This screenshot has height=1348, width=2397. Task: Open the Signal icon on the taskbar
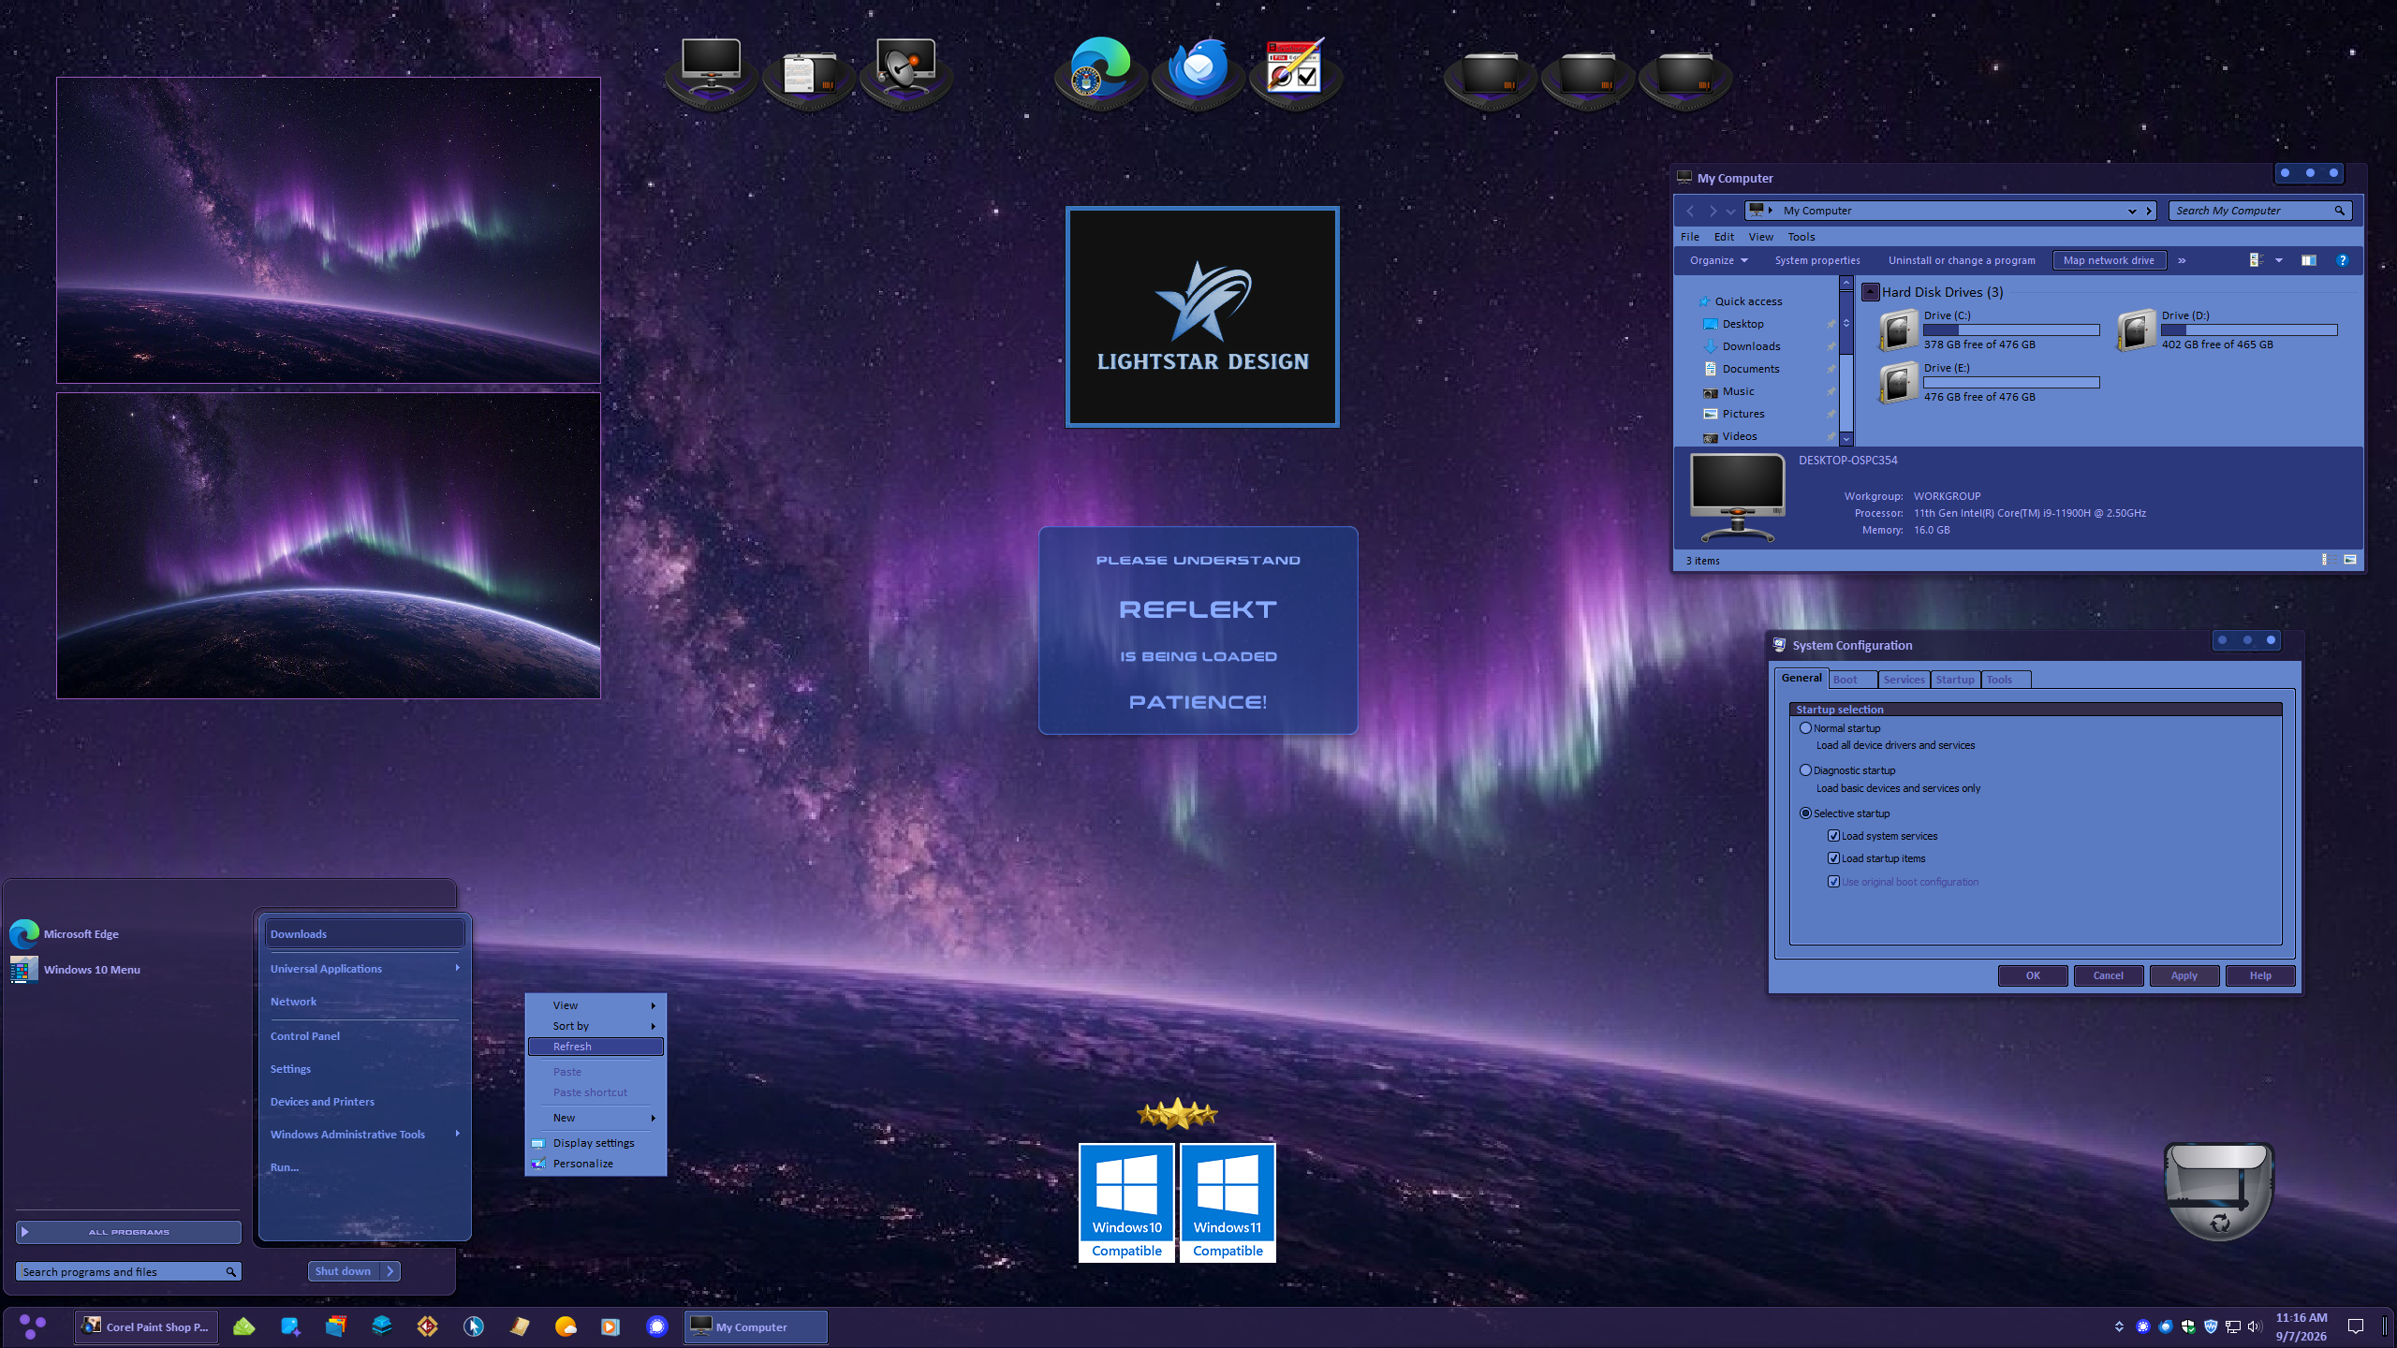(x=657, y=1326)
